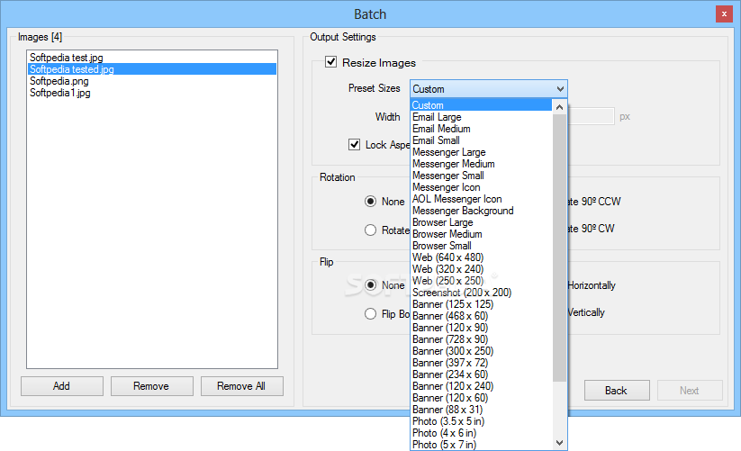Select Browser Large preset
This screenshot has width=741, height=451.
481,222
